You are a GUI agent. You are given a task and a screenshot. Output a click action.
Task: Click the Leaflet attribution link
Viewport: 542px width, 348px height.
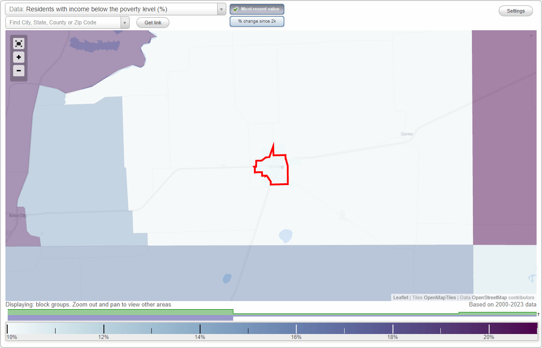click(x=400, y=297)
